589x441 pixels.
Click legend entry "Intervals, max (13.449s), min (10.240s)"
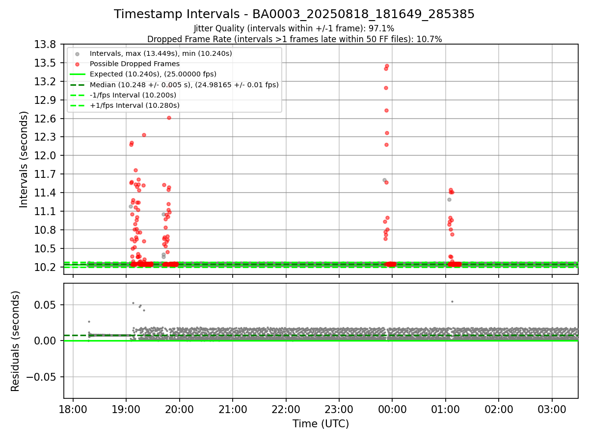click(x=161, y=53)
